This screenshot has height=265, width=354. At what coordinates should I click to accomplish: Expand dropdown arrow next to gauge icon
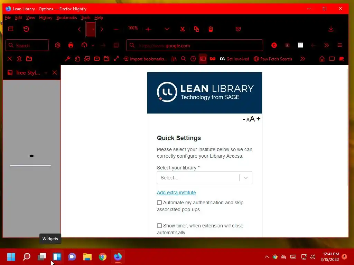click(93, 46)
